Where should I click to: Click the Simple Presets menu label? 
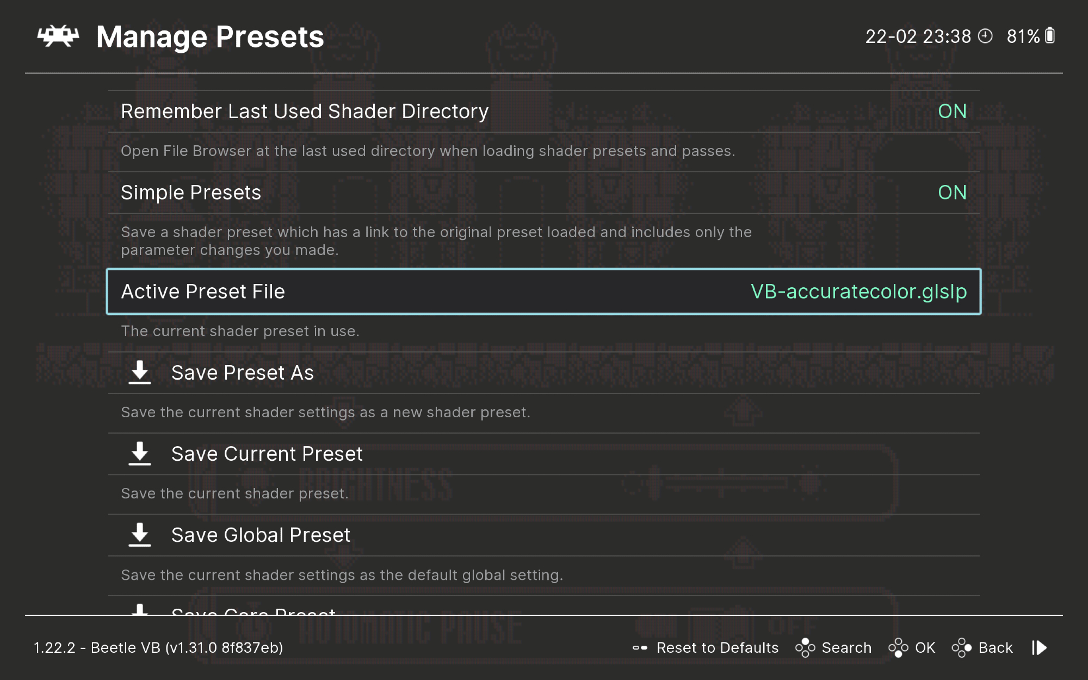click(191, 193)
